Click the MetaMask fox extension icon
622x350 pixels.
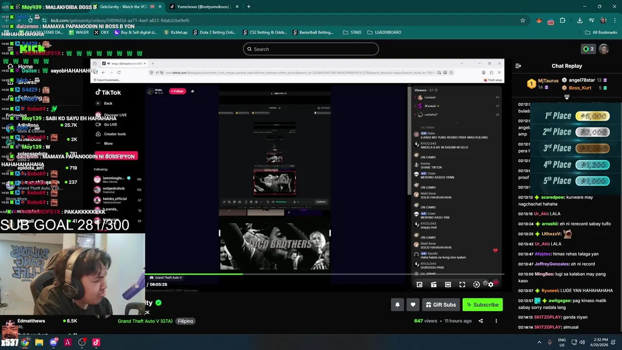pyautogui.click(x=539, y=20)
